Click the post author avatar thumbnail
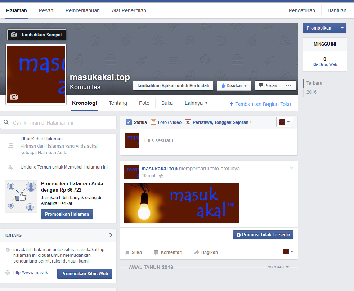 point(131,172)
